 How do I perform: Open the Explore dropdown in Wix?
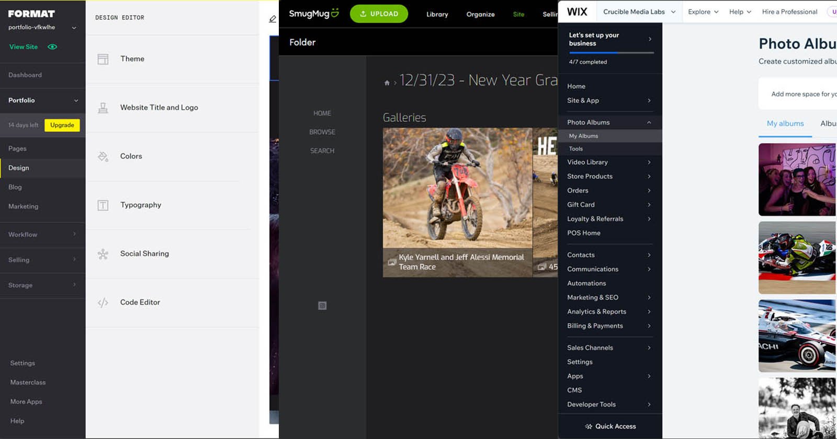coord(703,11)
